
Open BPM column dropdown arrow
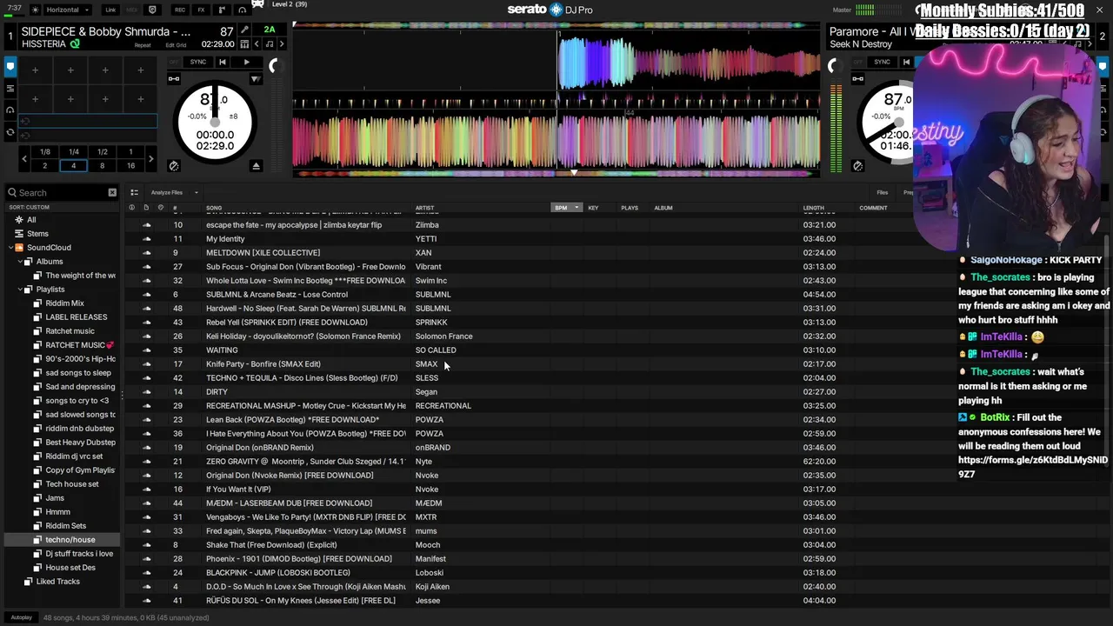click(x=576, y=208)
